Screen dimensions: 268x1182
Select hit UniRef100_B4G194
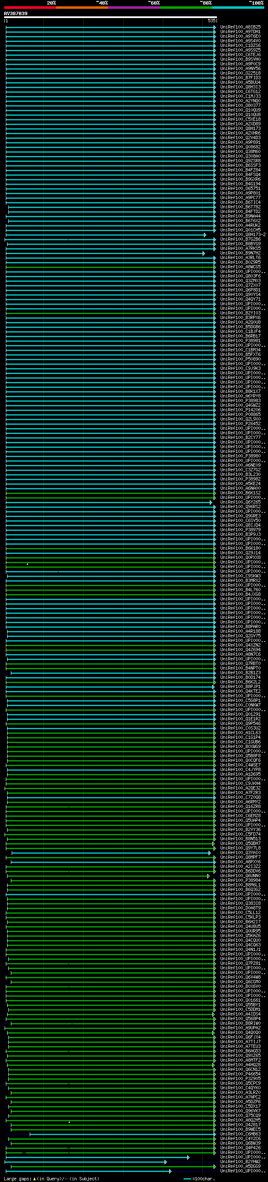tap(240, 184)
